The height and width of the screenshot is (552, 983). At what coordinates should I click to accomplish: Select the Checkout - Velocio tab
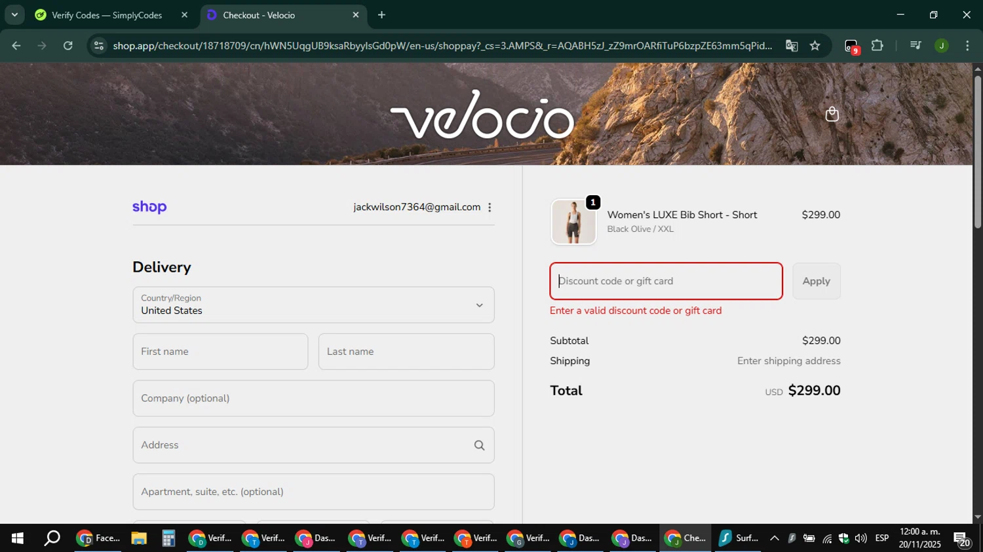(x=283, y=15)
